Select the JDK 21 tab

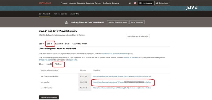point(42,44)
